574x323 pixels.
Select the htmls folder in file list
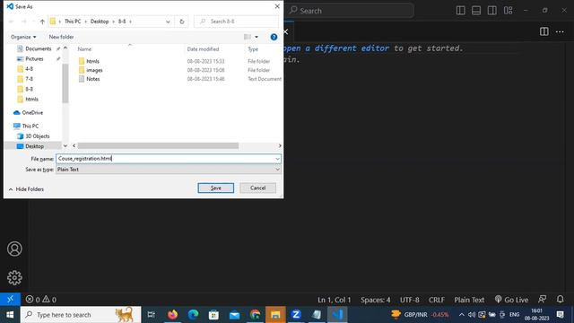(92, 61)
